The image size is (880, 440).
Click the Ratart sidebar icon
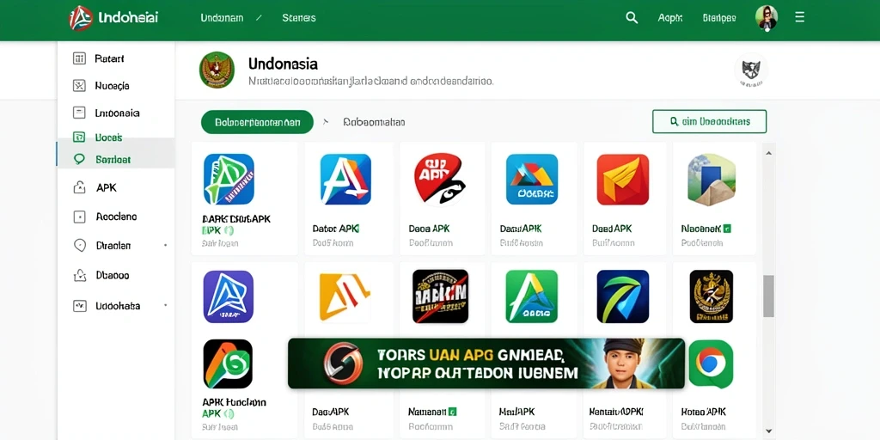[x=79, y=58]
